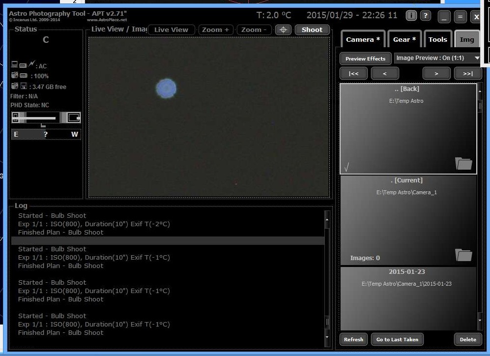Toggle the Live View button

[x=171, y=30]
